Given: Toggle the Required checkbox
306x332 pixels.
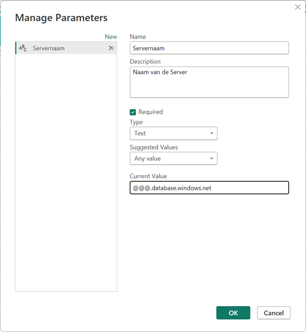Looking at the screenshot, I should coord(133,112).
